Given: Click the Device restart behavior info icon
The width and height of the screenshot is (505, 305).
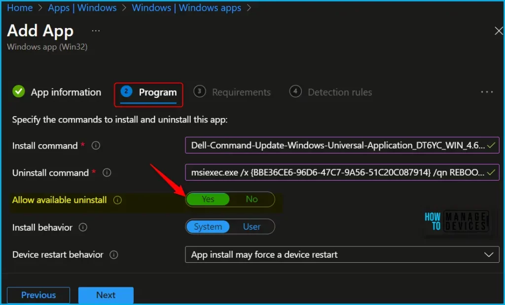Looking at the screenshot, I should point(114,255).
